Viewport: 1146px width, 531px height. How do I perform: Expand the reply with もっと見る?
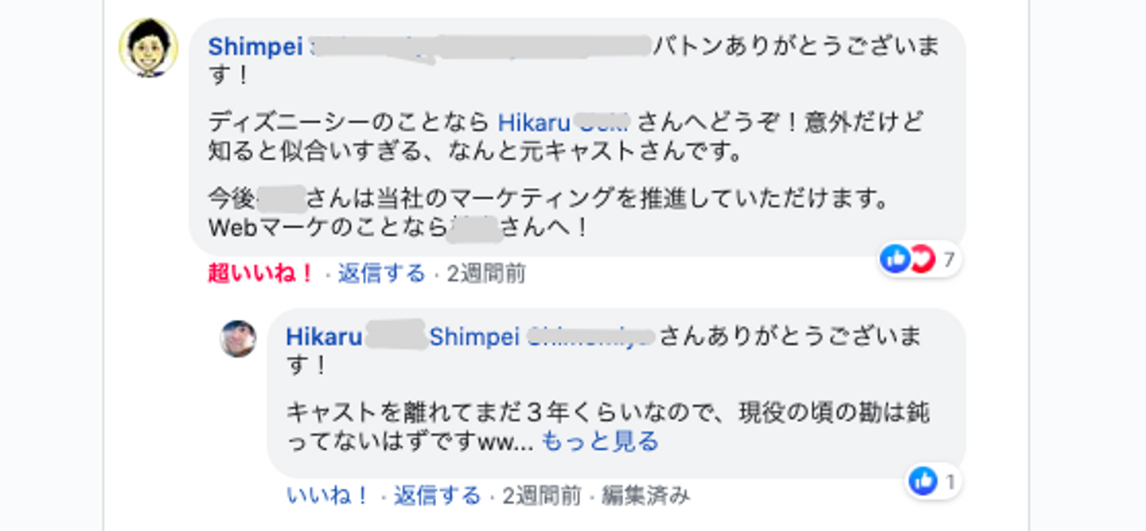(x=600, y=441)
